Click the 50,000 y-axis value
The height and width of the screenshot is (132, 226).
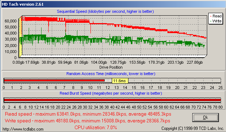tap(11, 27)
